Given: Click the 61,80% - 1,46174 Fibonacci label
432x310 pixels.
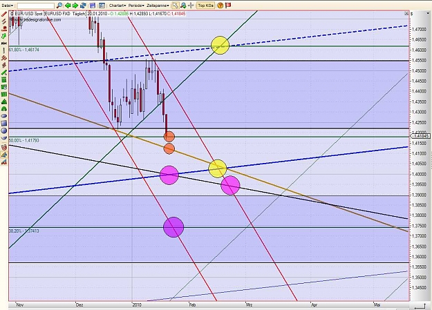Looking at the screenshot, I should coord(24,50).
